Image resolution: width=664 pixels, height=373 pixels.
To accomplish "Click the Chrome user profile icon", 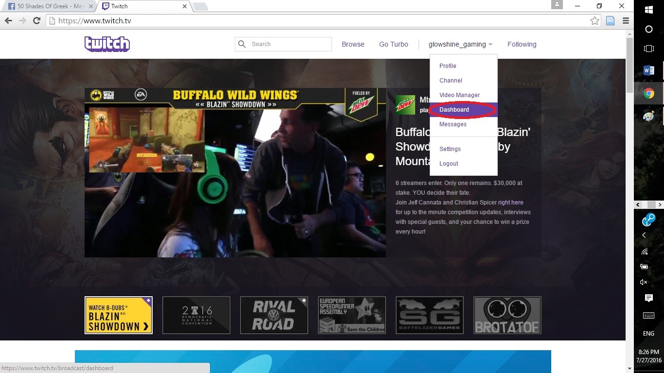I will click(557, 4).
